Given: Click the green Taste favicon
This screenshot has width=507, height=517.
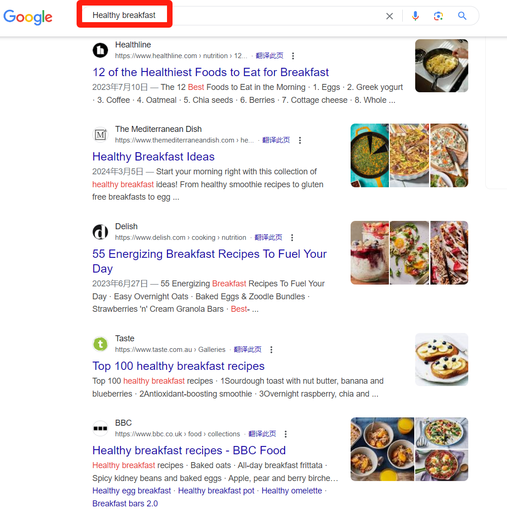Looking at the screenshot, I should 100,344.
